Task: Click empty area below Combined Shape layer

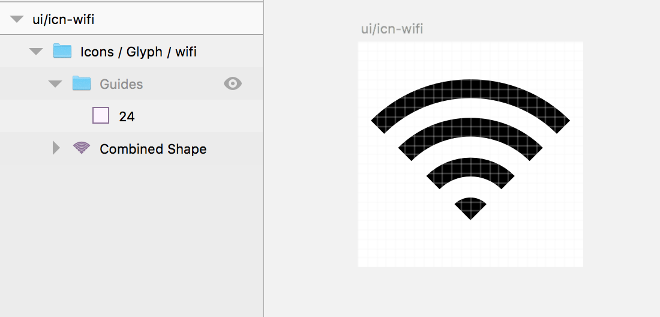Action: click(x=131, y=236)
